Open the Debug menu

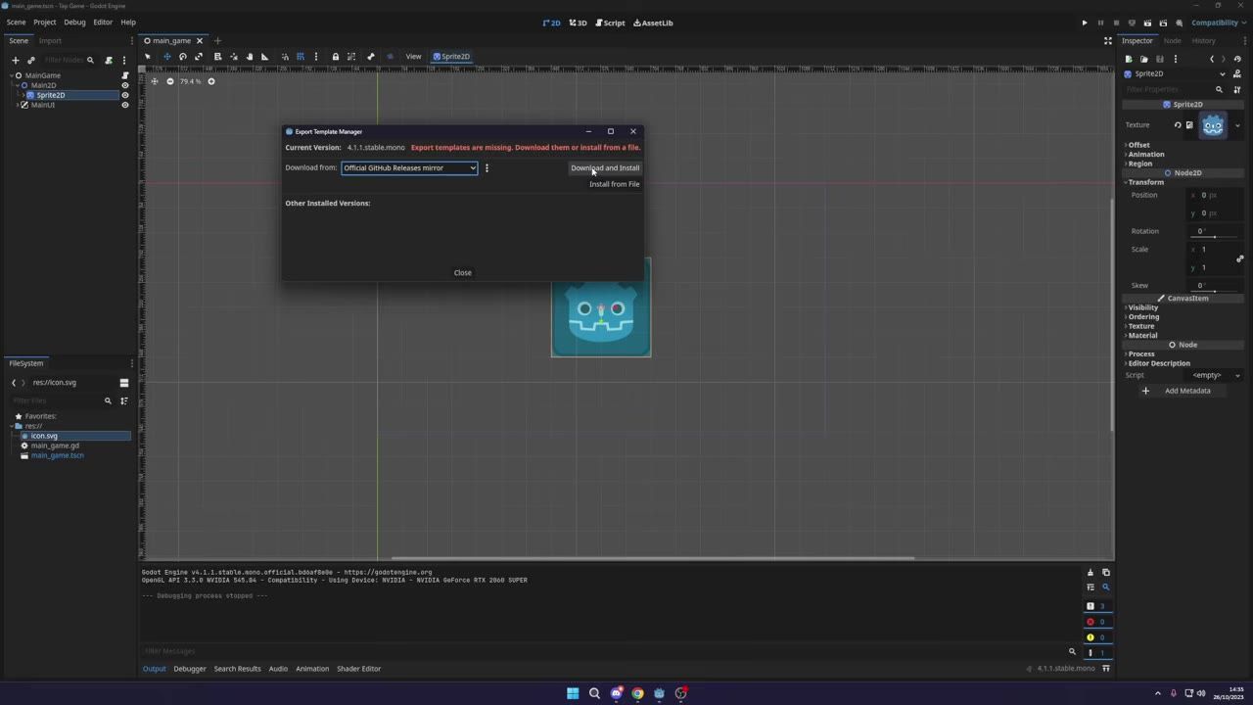point(74,22)
